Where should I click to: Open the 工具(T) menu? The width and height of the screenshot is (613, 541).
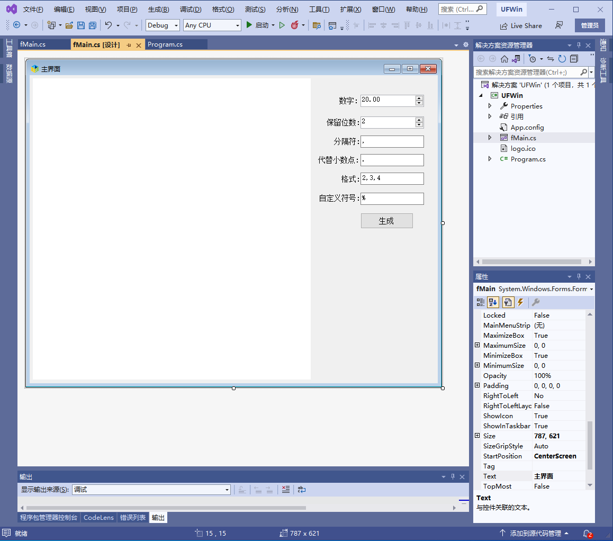point(319,10)
